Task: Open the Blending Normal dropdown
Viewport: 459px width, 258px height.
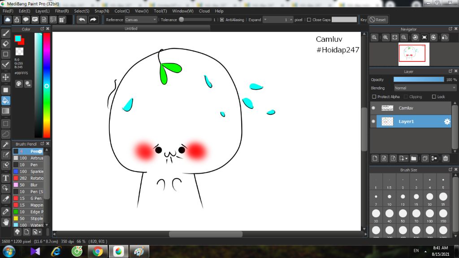Action: click(x=425, y=88)
